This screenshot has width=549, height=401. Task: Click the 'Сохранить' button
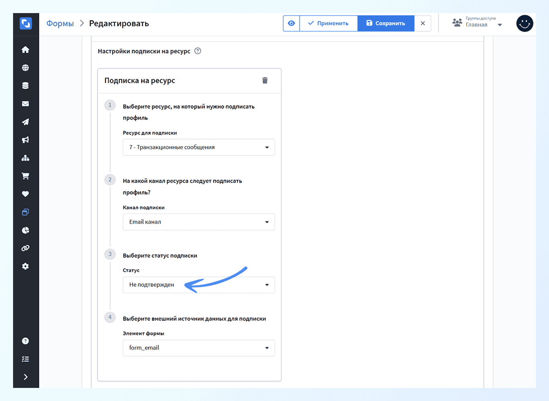[385, 24]
